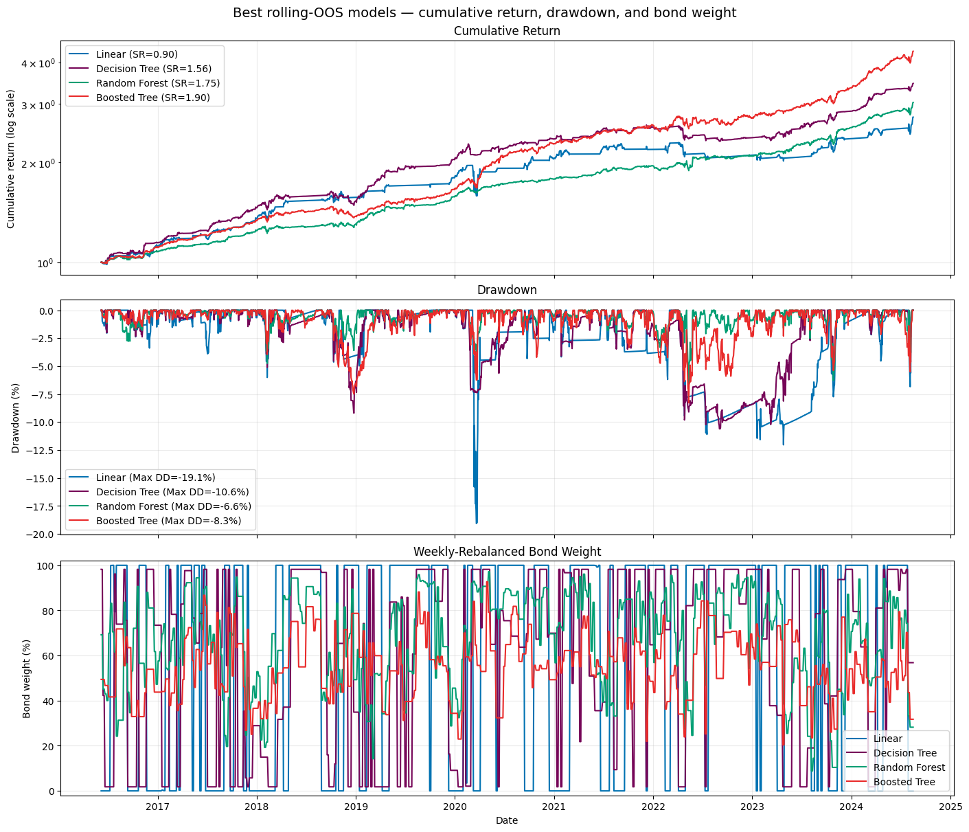Click the '−17.5' drawdown tick label
The image size is (969, 832).
[41, 506]
